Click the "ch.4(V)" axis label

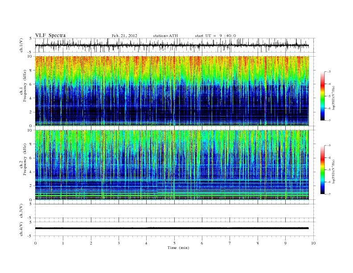(x=21, y=229)
